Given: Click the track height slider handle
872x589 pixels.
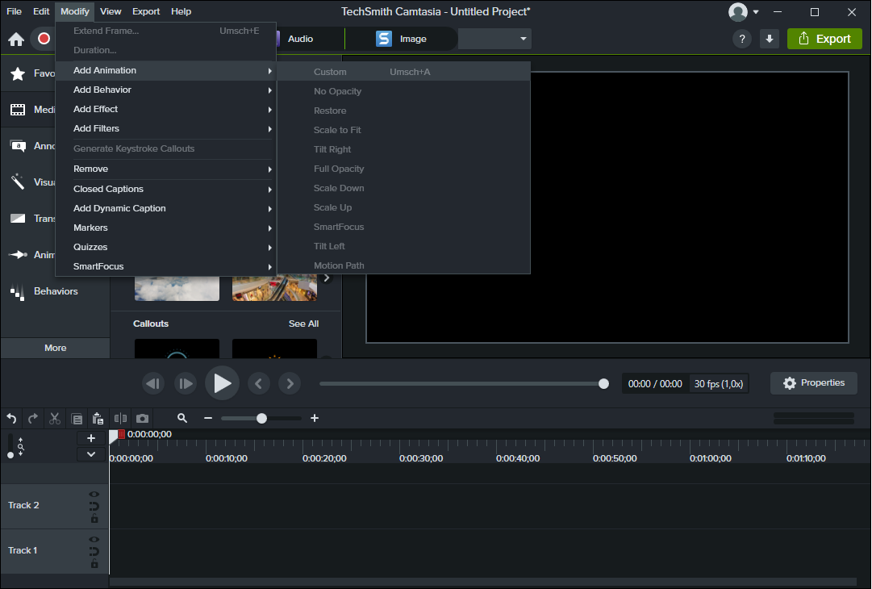Looking at the screenshot, I should pyautogui.click(x=10, y=455).
